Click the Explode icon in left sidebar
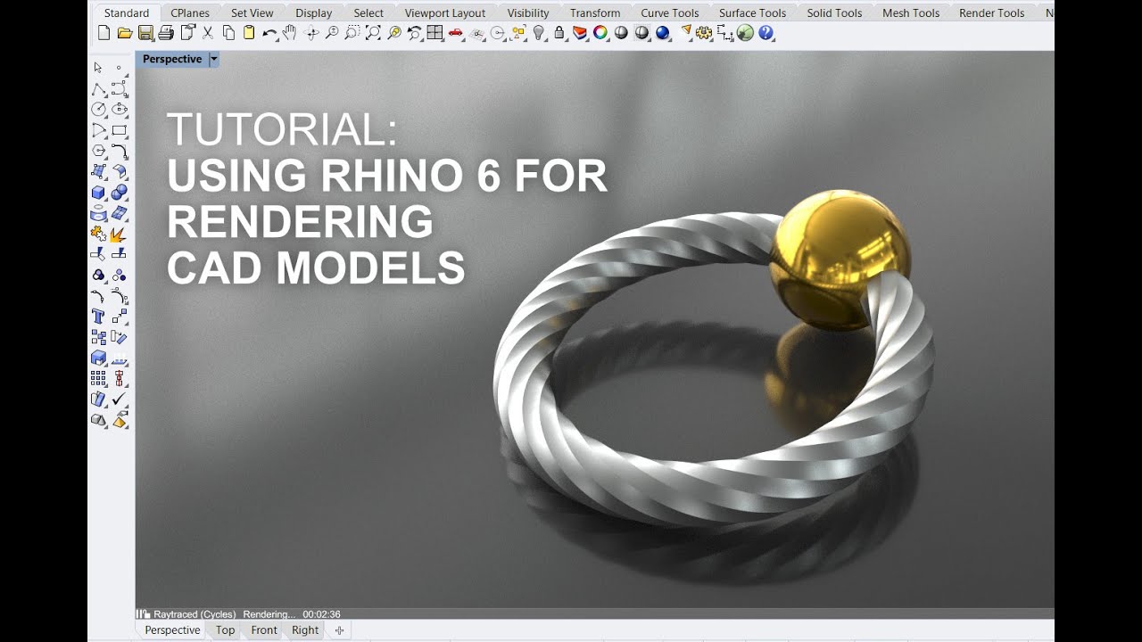 click(120, 235)
